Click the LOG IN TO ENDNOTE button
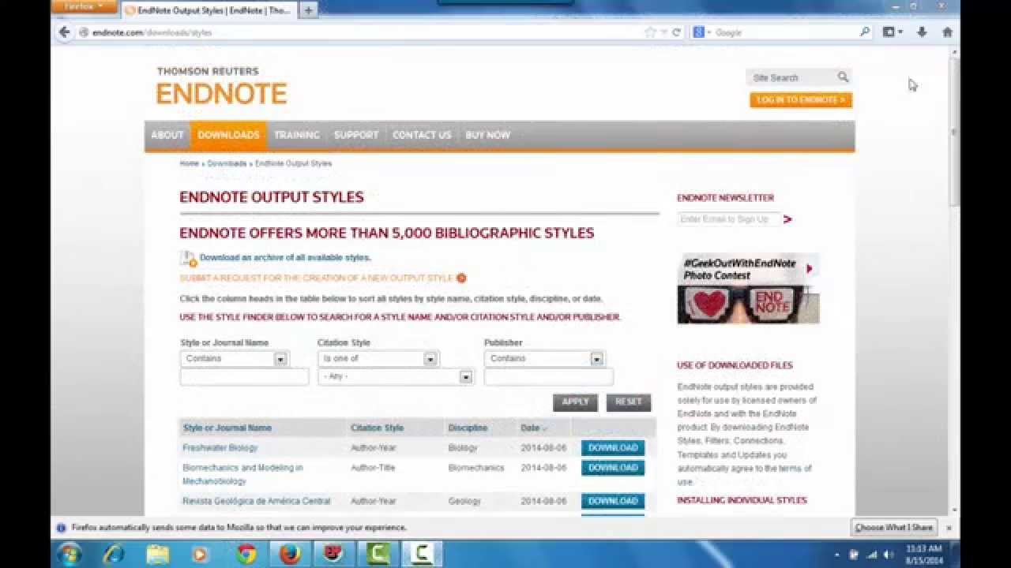Image resolution: width=1011 pixels, height=568 pixels. tap(801, 100)
